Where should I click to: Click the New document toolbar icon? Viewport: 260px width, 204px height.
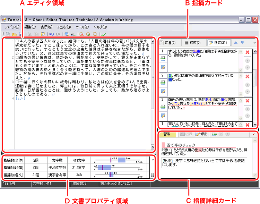point(8,34)
